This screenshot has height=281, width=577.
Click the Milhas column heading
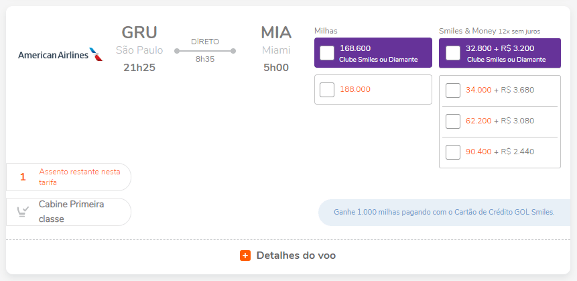click(326, 31)
